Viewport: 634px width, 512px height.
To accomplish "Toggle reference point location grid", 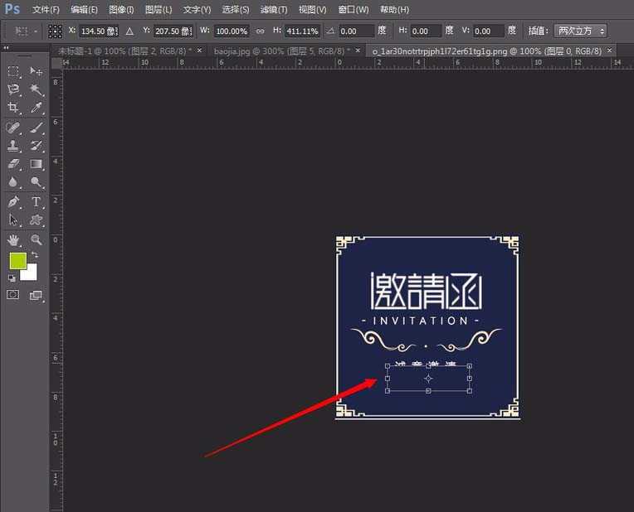I will (55, 31).
